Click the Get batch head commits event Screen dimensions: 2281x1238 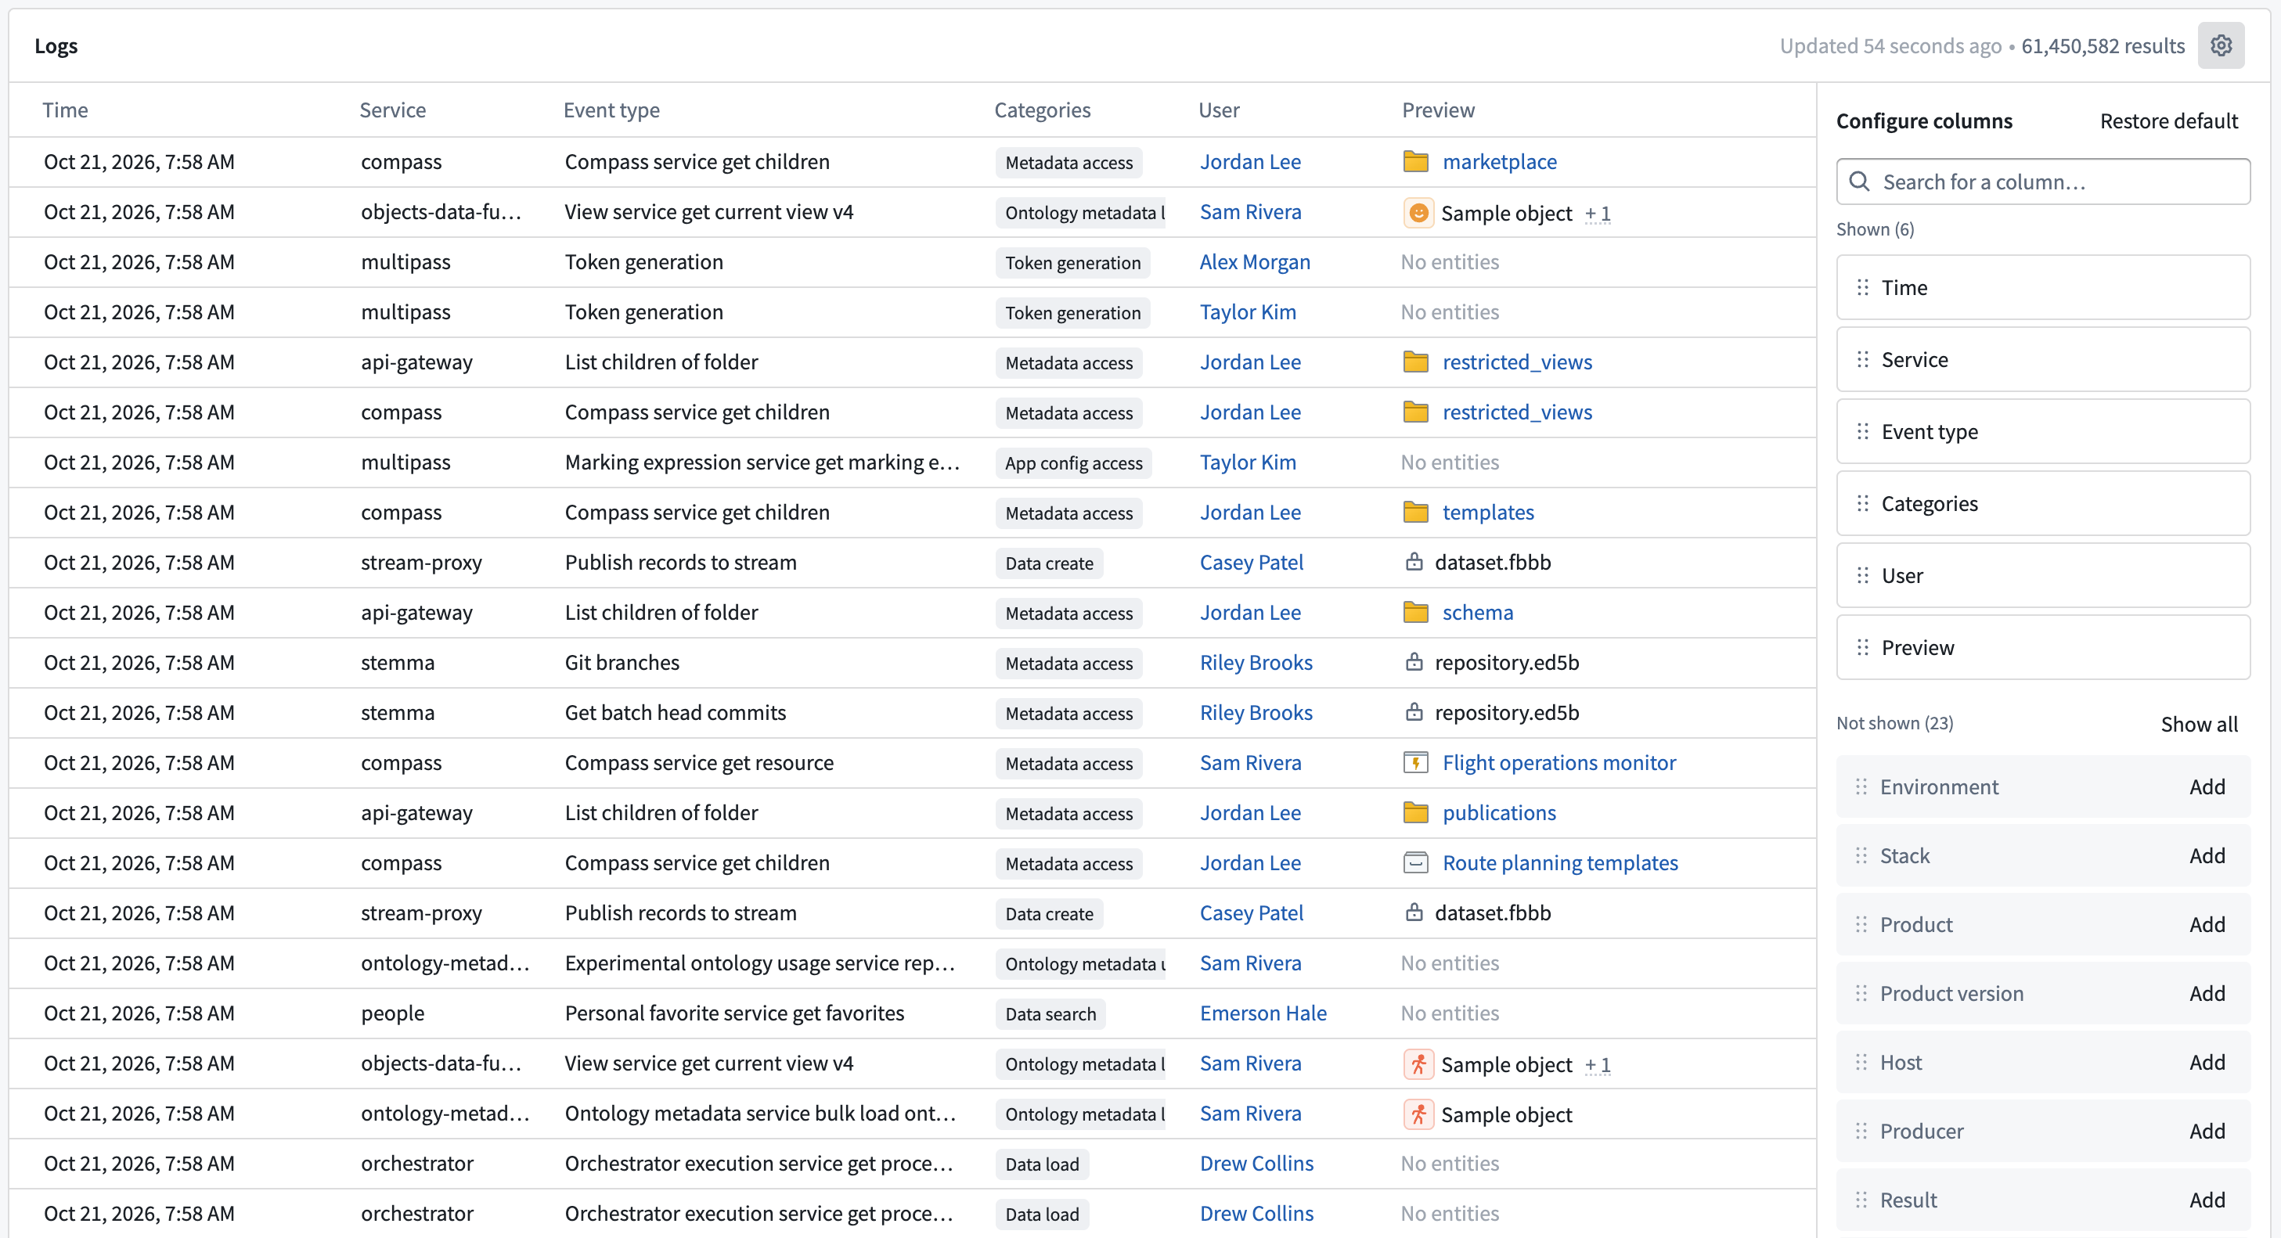(x=675, y=712)
